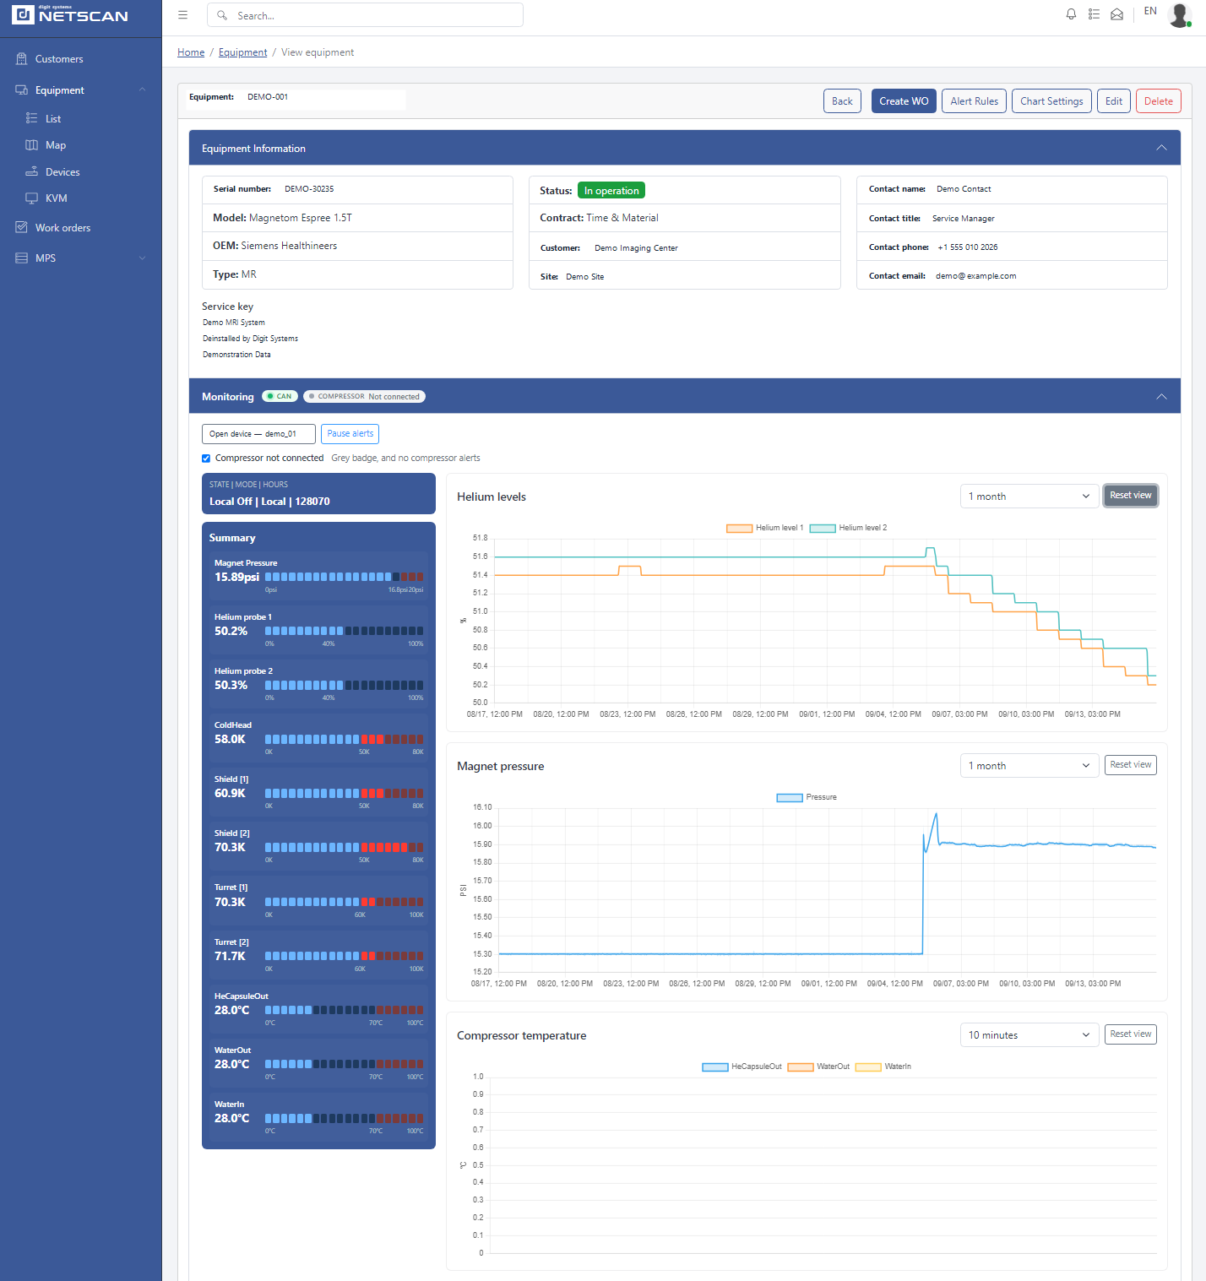Open Helium levels time range dropdown
Screen dimensions: 1206x1281
[1029, 497]
